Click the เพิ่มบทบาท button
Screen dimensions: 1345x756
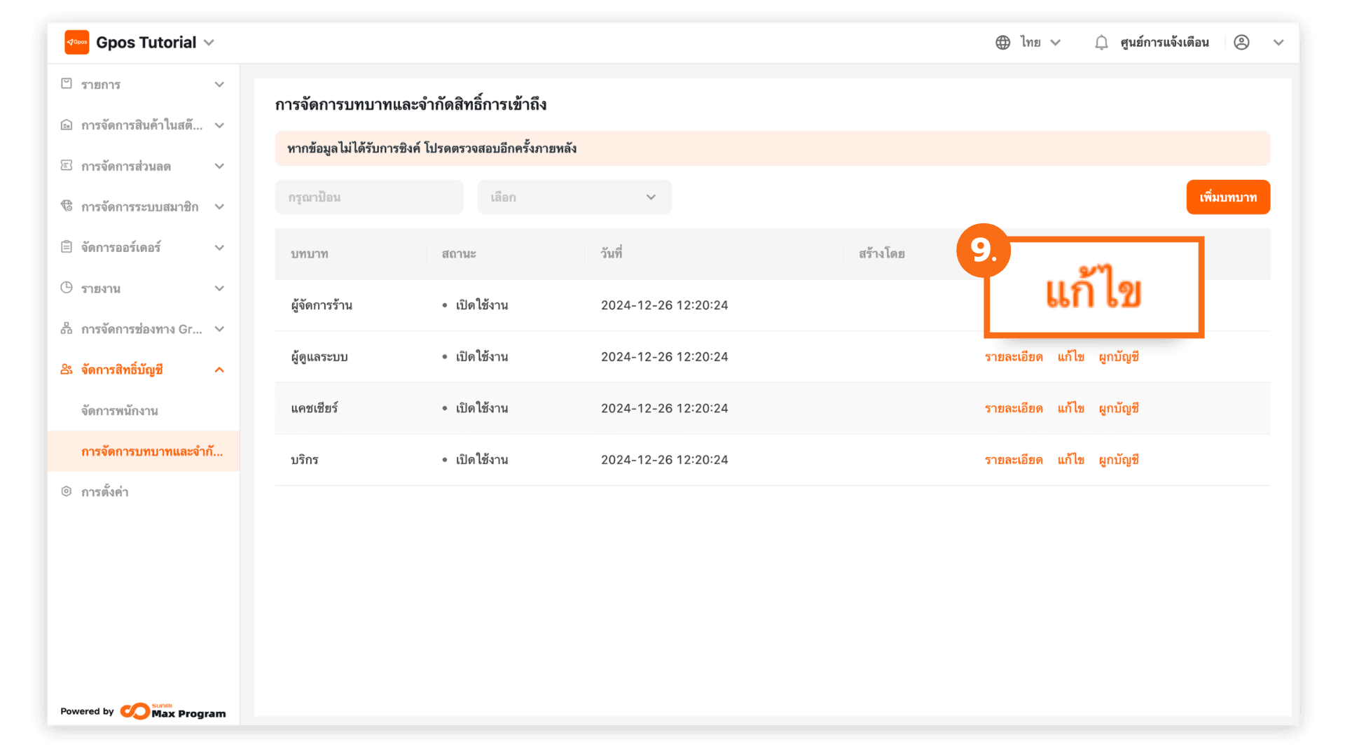pyautogui.click(x=1227, y=197)
